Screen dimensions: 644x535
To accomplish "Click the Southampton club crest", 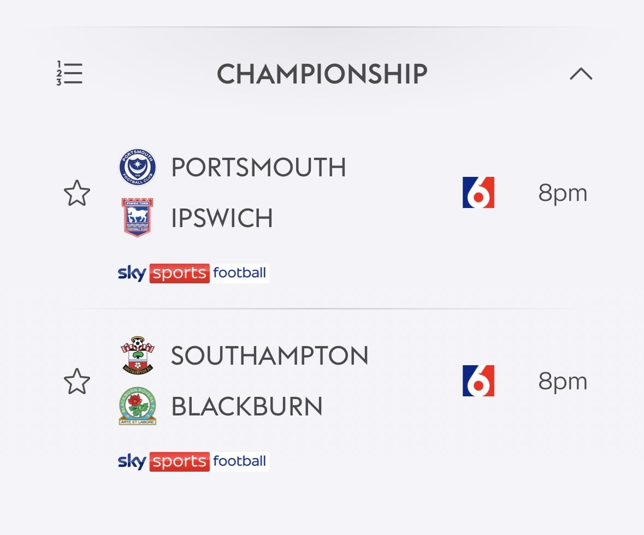I will coord(137,356).
